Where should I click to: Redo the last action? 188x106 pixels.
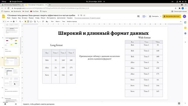coord(11,21)
